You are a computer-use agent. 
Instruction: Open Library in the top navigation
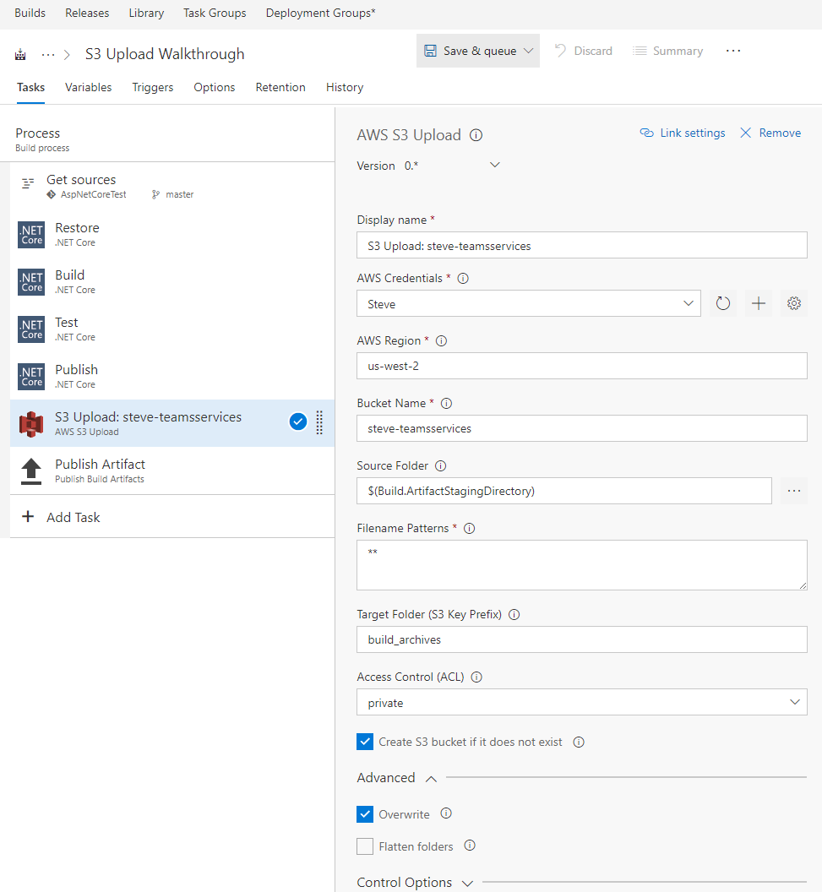(x=146, y=13)
